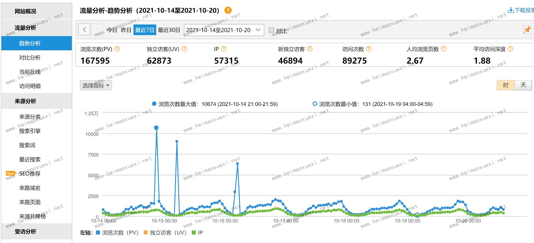The image size is (534, 243).
Task: Expand the 选择指标 dropdown
Action: coord(96,85)
